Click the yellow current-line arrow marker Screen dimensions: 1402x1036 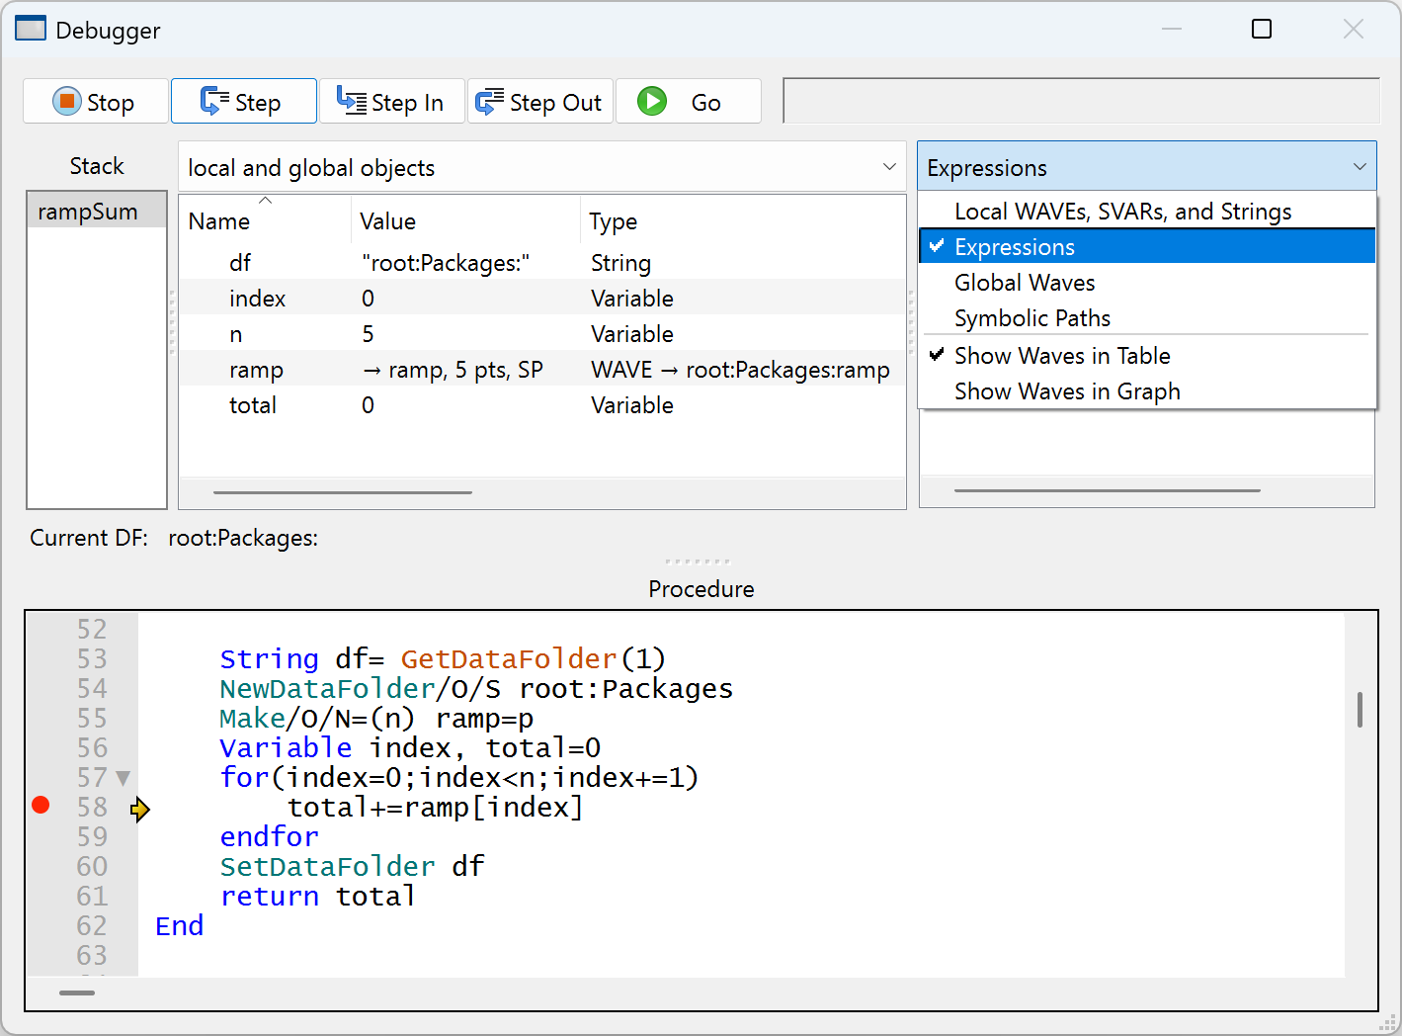point(140,810)
